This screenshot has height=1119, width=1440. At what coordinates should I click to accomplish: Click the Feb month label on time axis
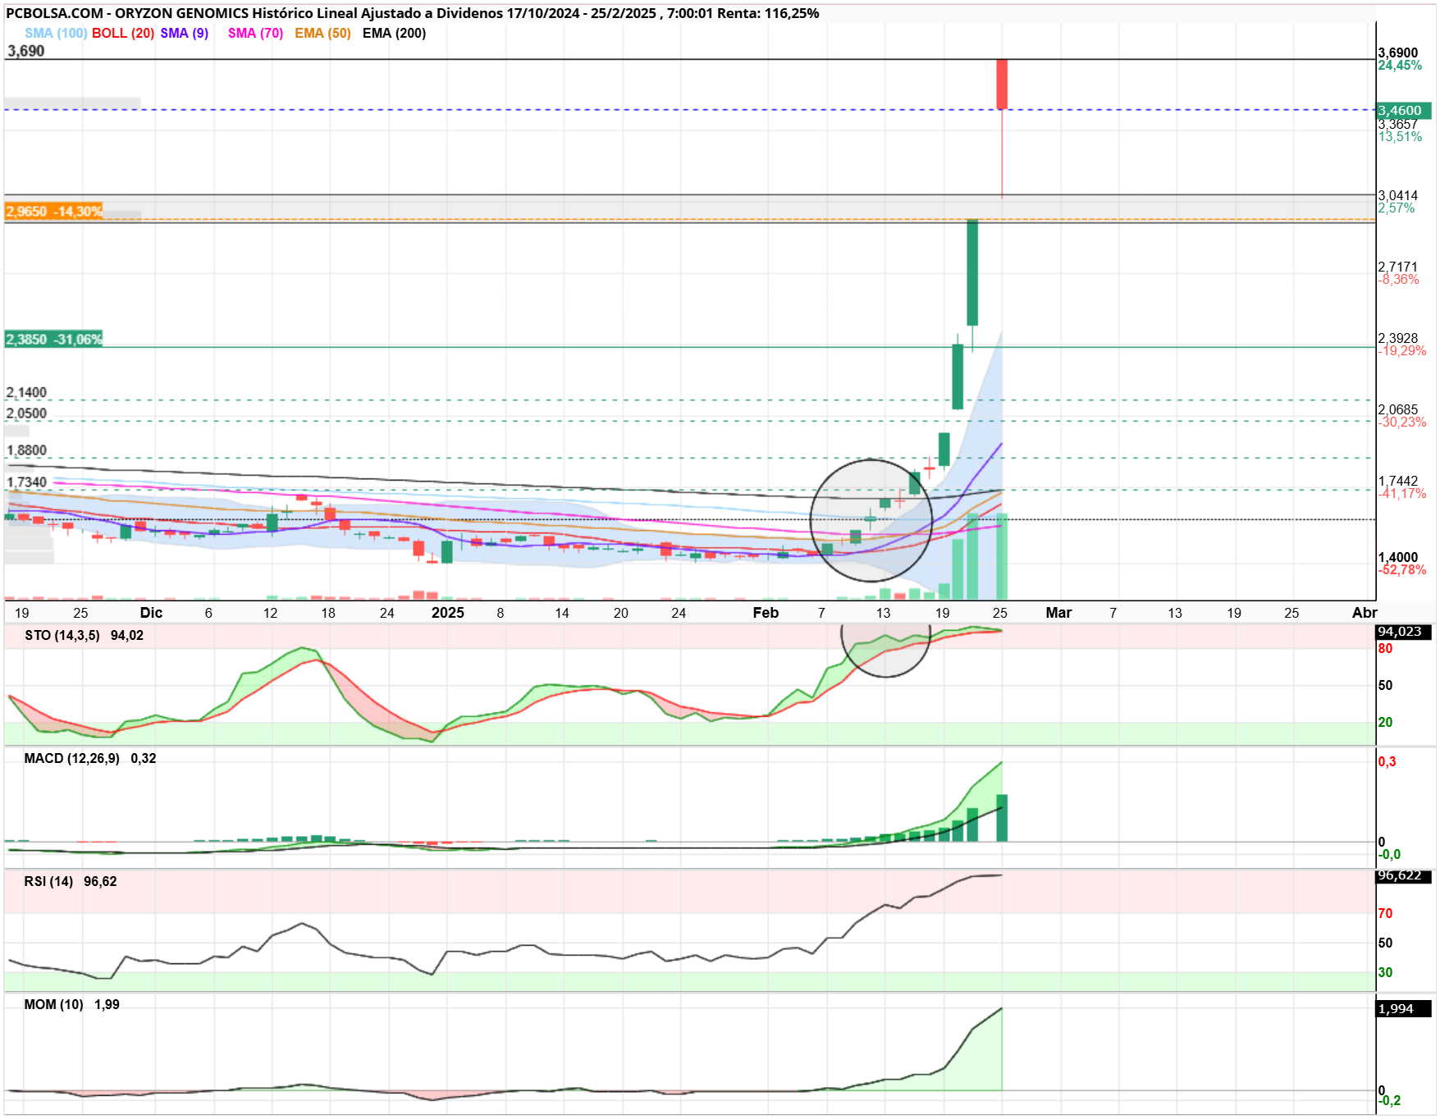click(x=766, y=613)
